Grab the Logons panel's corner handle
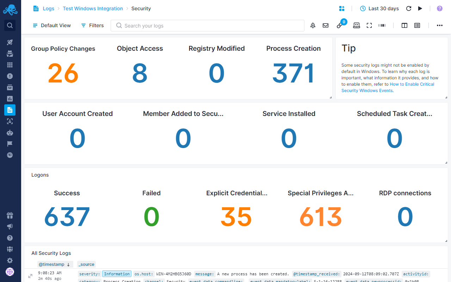This screenshot has height=282, width=451. coord(446,241)
